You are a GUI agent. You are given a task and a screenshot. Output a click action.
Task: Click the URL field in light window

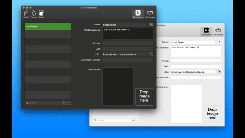[x=193, y=72]
